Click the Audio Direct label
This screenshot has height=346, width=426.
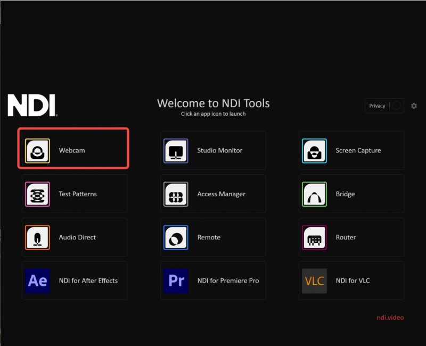pos(77,237)
